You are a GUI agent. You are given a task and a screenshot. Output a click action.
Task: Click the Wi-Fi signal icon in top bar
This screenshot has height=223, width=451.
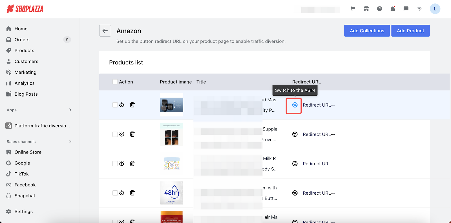pyautogui.click(x=419, y=9)
